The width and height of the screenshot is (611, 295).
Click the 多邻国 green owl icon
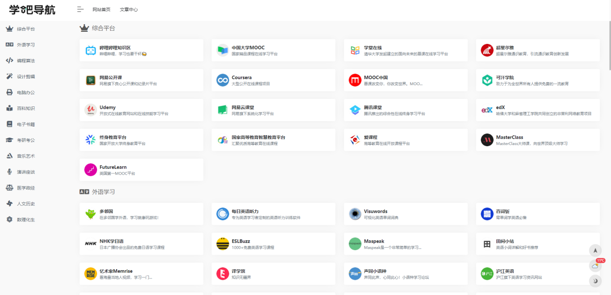[x=90, y=214]
